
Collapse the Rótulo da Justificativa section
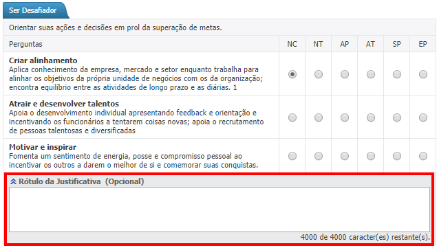[x=13, y=182]
